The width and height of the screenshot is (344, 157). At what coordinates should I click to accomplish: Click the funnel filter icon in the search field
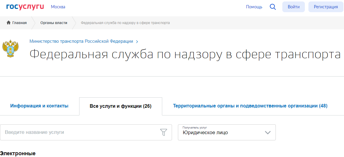(163, 132)
